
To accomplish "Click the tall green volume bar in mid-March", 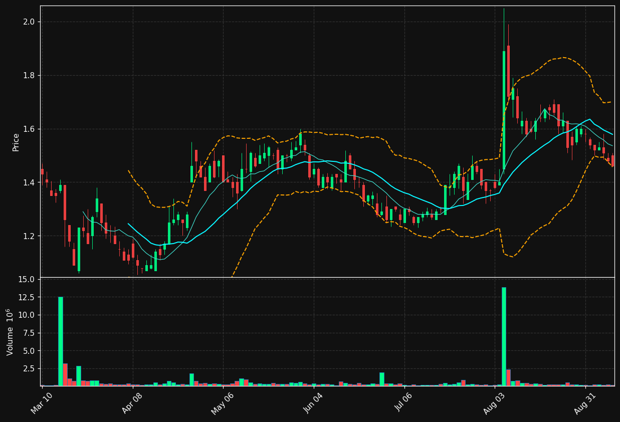I will [61, 341].
